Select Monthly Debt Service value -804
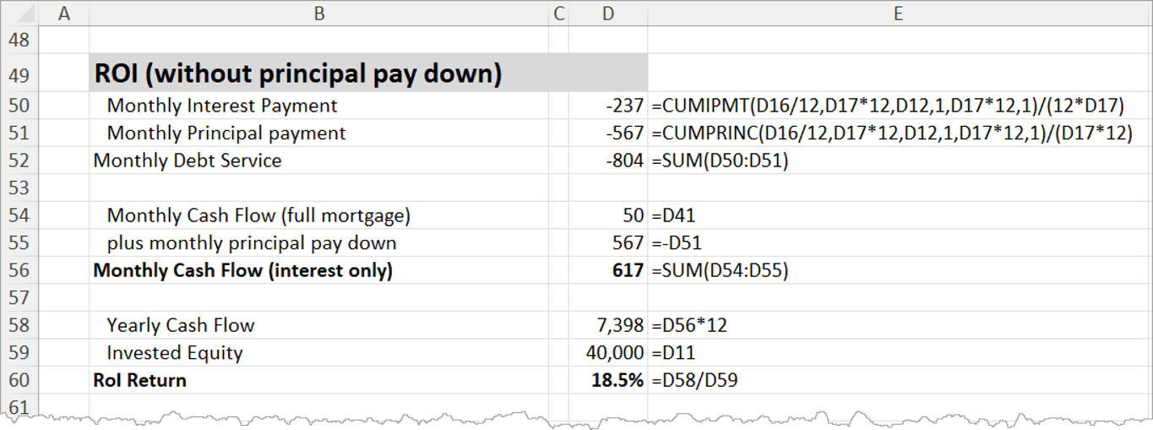 (x=623, y=161)
